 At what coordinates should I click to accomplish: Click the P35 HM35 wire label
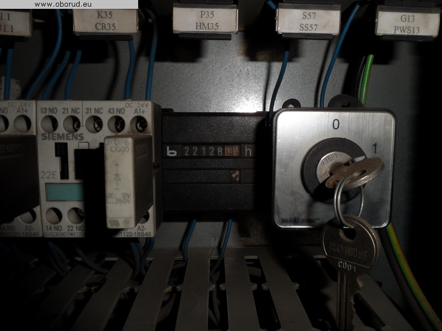coord(206,20)
